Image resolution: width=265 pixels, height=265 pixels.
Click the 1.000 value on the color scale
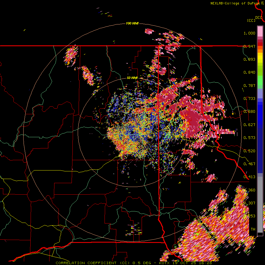tap(249, 33)
